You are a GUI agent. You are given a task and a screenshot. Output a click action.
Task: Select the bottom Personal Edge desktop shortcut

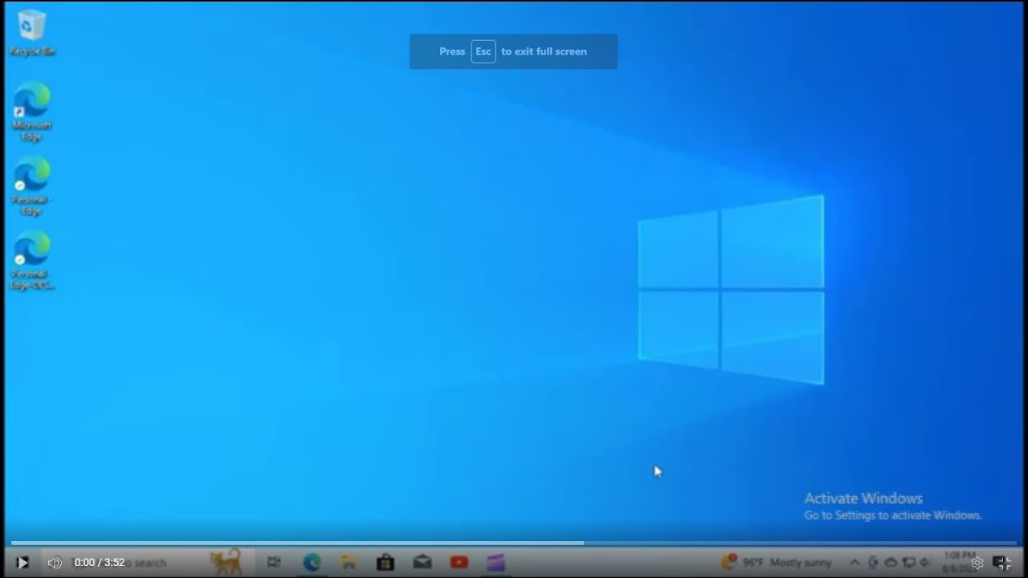pyautogui.click(x=32, y=261)
